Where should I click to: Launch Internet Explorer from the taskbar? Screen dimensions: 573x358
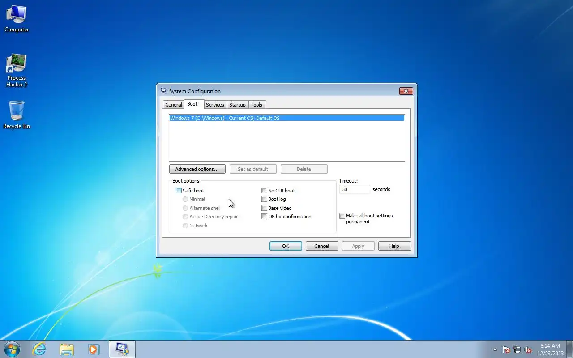(39, 349)
